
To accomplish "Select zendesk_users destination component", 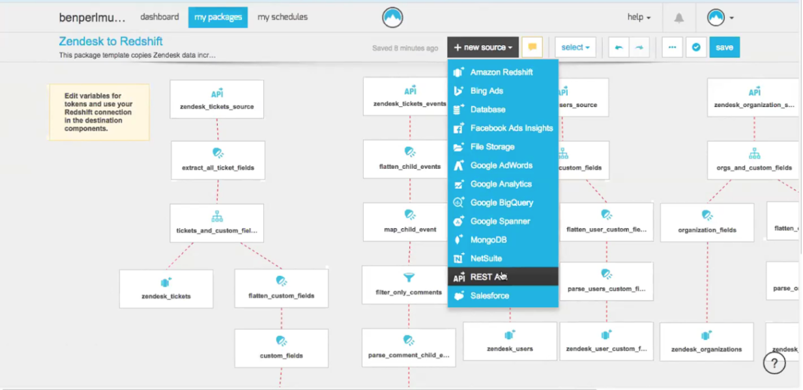I will tap(510, 341).
